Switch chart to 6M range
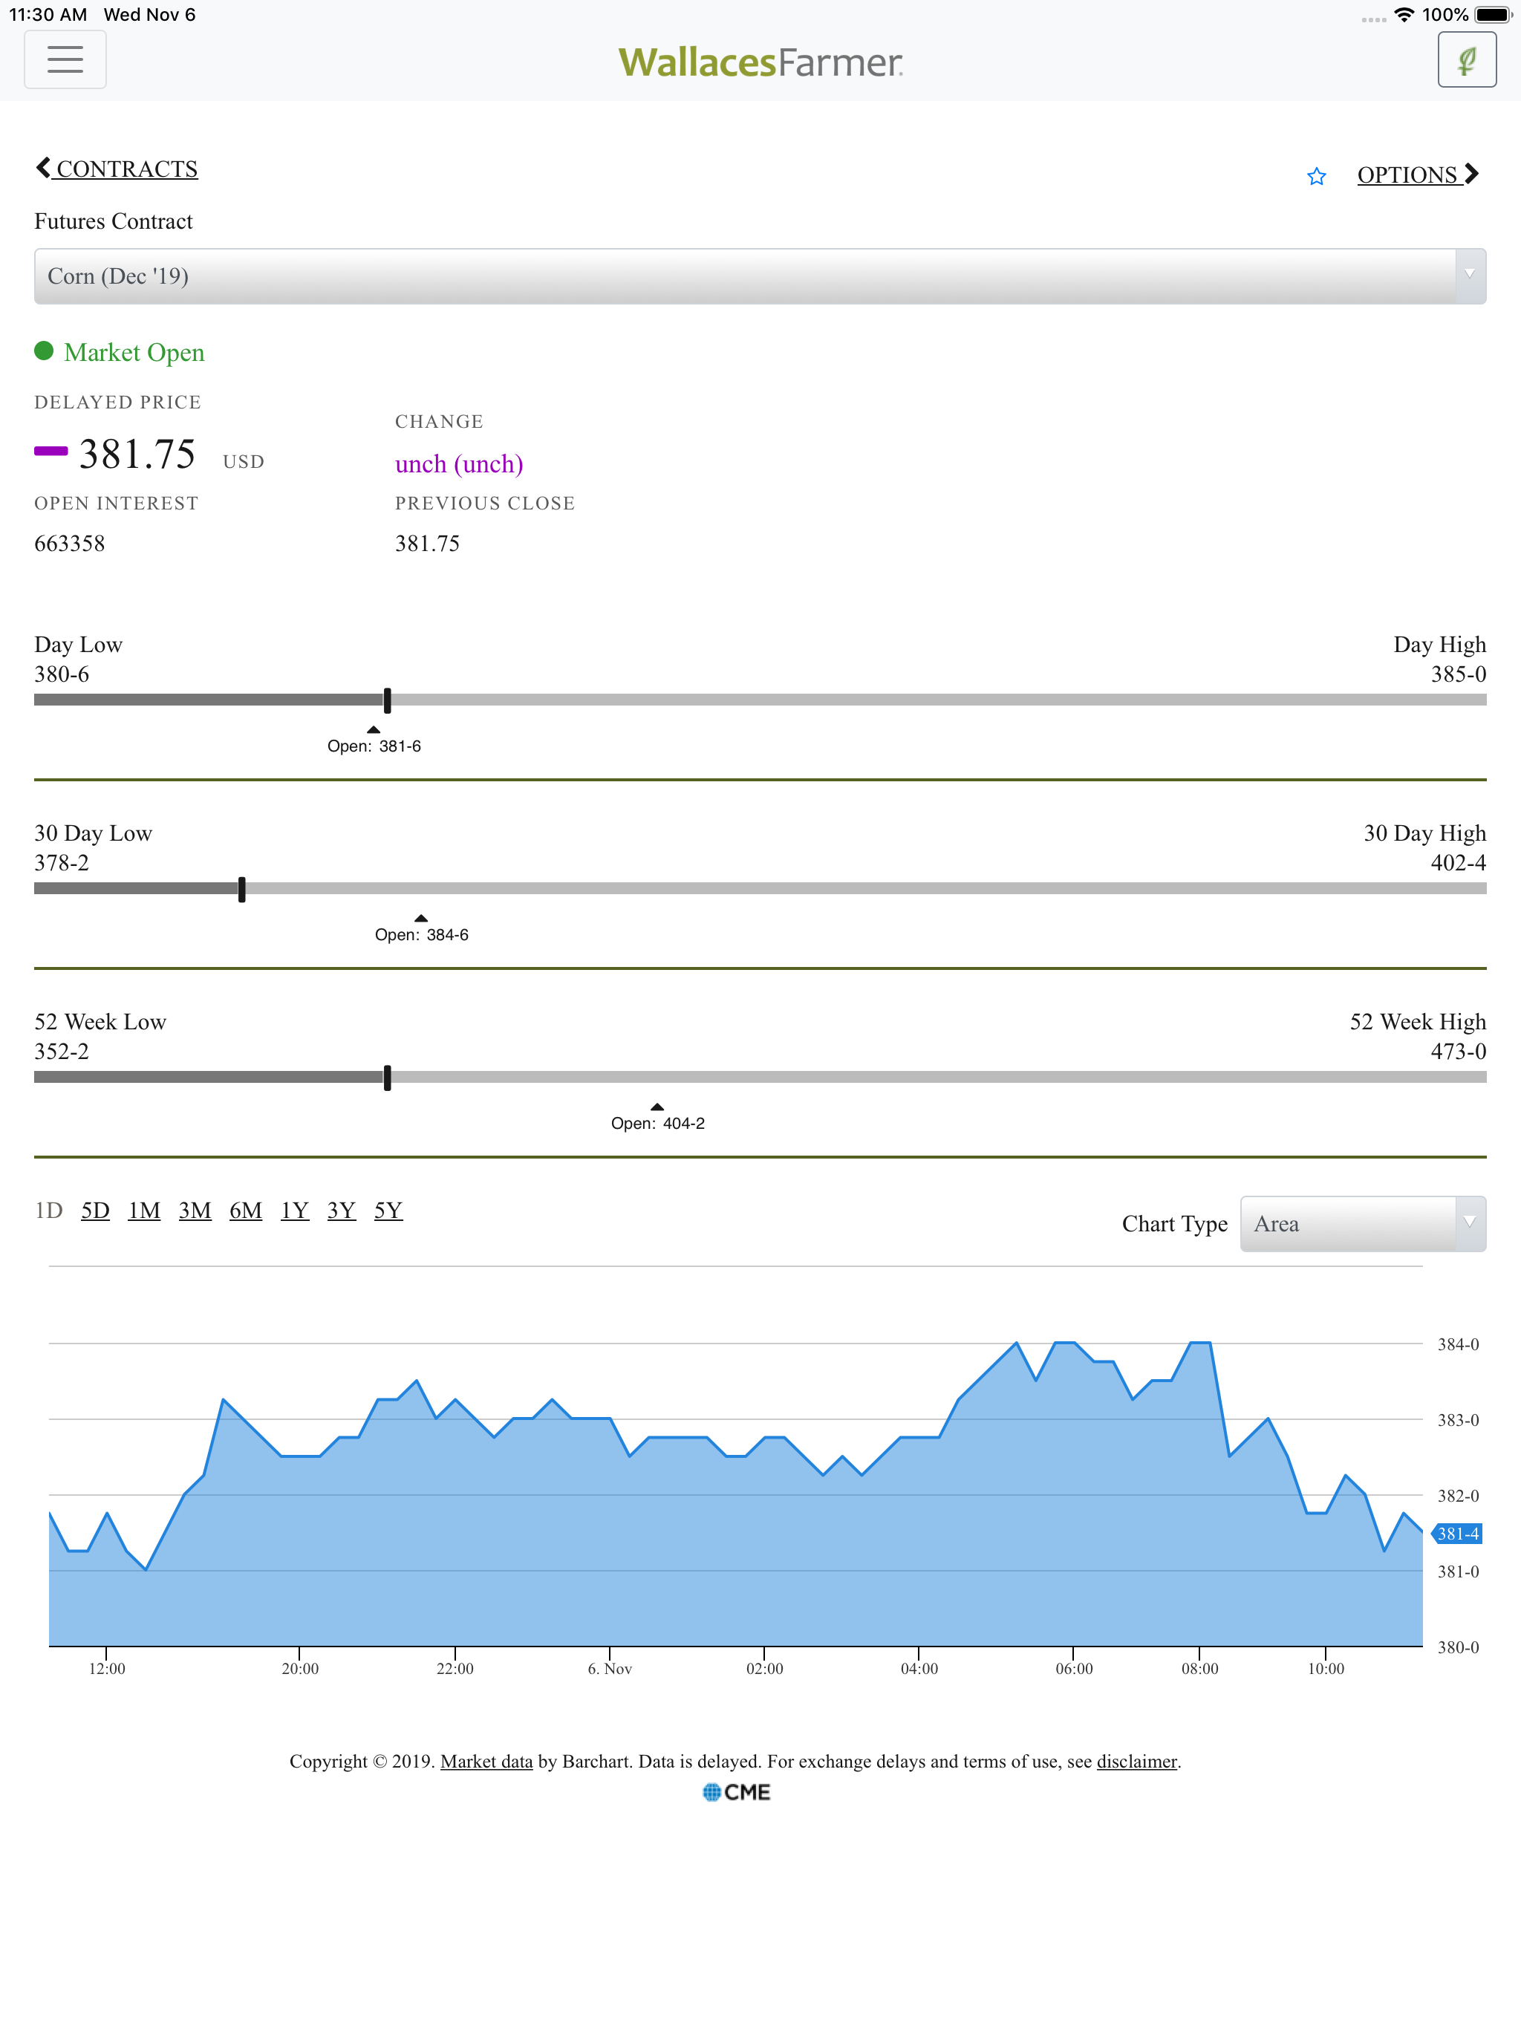 pos(246,1211)
